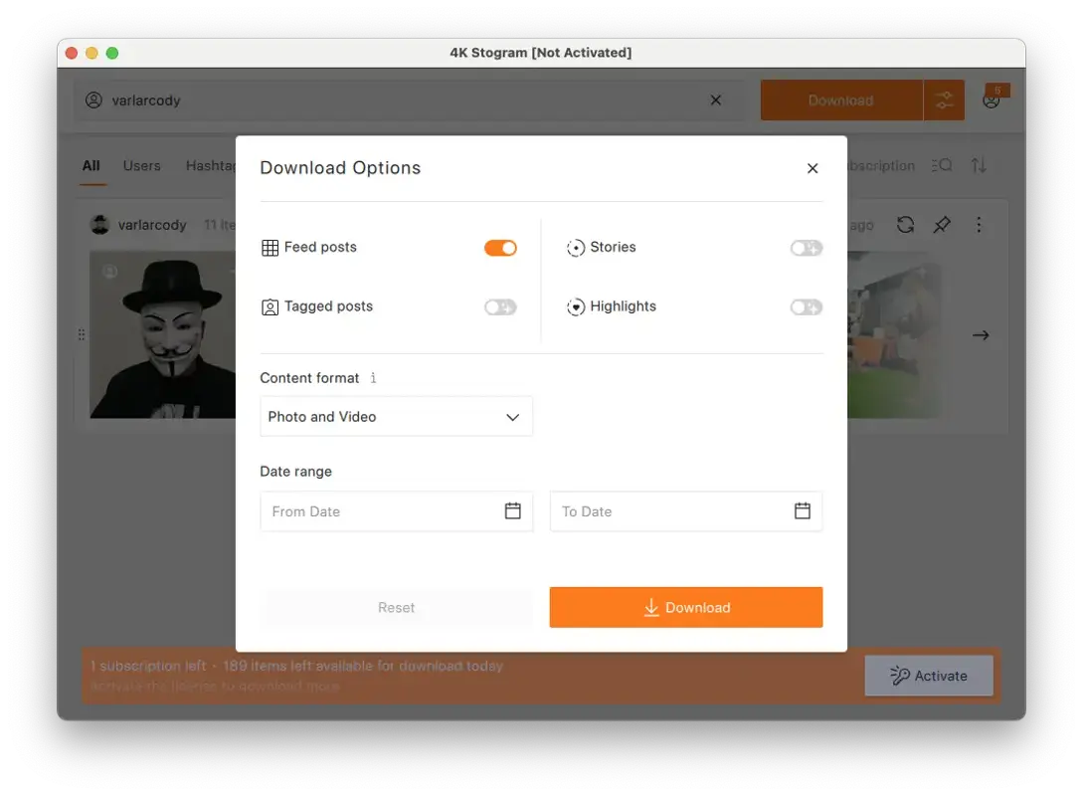This screenshot has width=1083, height=796.
Task: Click the Activate license button
Action: (928, 676)
